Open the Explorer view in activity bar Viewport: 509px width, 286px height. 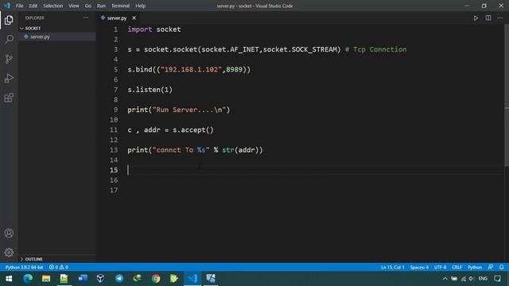tap(9, 20)
